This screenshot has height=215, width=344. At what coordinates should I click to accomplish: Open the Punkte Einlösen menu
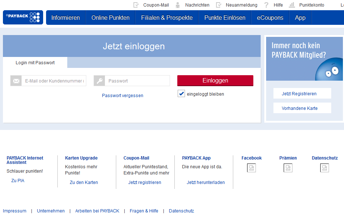(225, 18)
